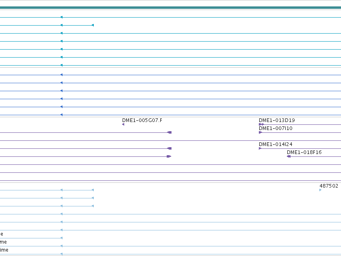
Task: Click the thick teal bar at top
Action: pos(171,8)
